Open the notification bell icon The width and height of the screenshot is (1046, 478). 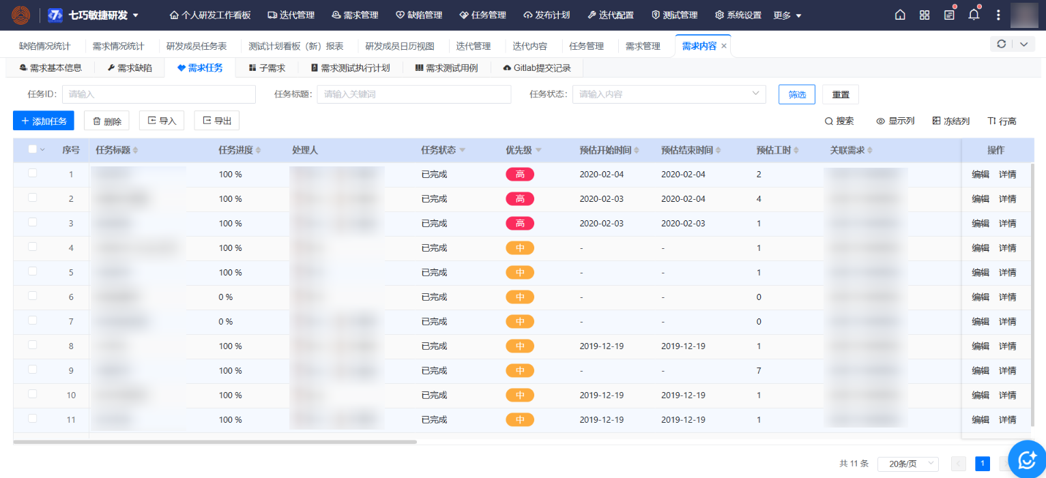pyautogui.click(x=974, y=15)
